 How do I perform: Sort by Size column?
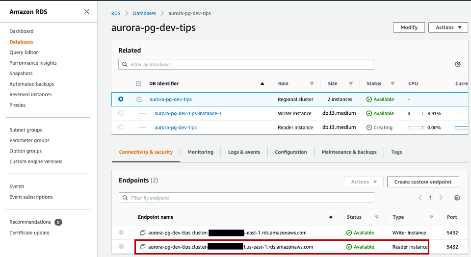(351, 83)
